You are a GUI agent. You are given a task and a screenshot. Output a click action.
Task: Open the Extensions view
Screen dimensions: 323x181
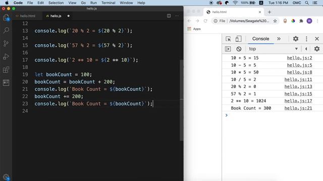pos(6,70)
